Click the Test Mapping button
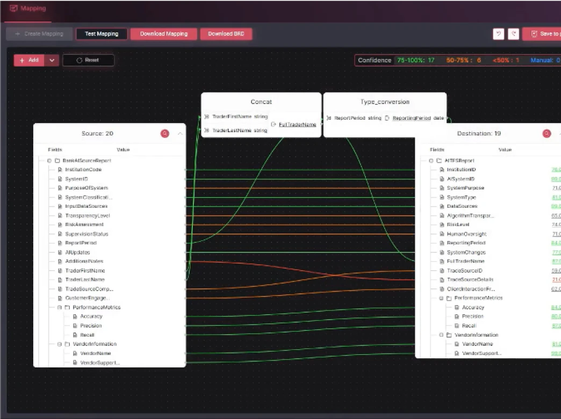This screenshot has width=561, height=419. click(x=102, y=34)
